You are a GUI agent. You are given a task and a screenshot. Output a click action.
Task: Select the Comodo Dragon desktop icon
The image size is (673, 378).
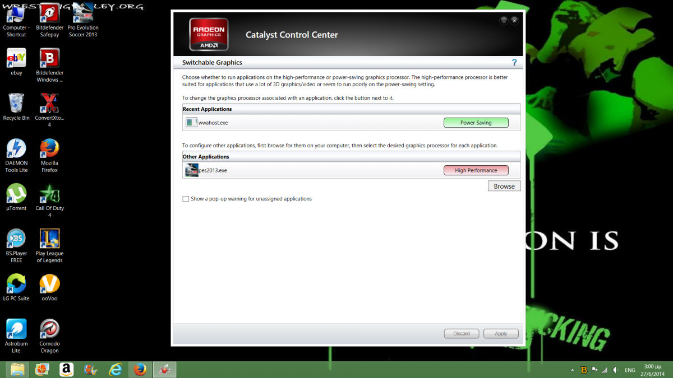pos(49,337)
